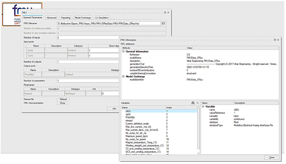The width and height of the screenshot is (286, 164).
Task: Switch to the Advanced tab
Action: pos(51,17)
